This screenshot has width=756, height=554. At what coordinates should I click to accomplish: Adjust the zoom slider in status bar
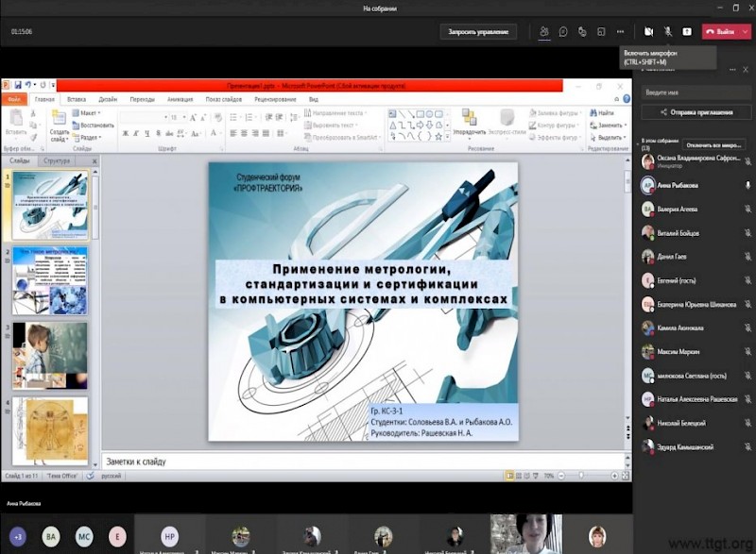coord(583,476)
